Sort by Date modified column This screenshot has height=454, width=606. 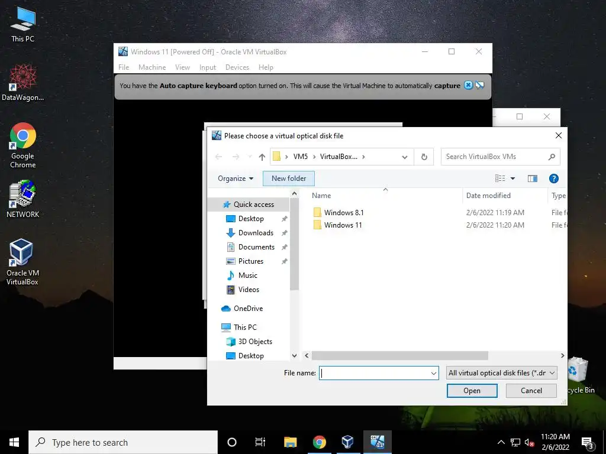click(x=488, y=196)
